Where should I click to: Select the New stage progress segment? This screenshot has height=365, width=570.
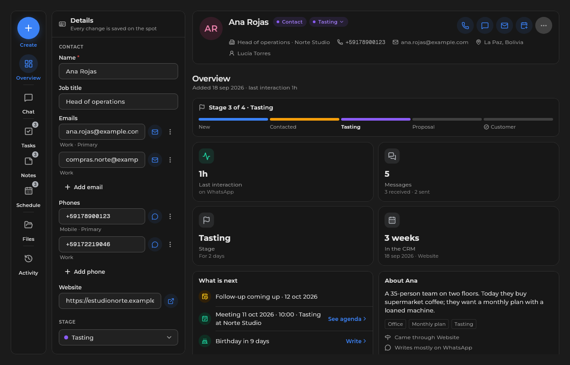tap(233, 123)
